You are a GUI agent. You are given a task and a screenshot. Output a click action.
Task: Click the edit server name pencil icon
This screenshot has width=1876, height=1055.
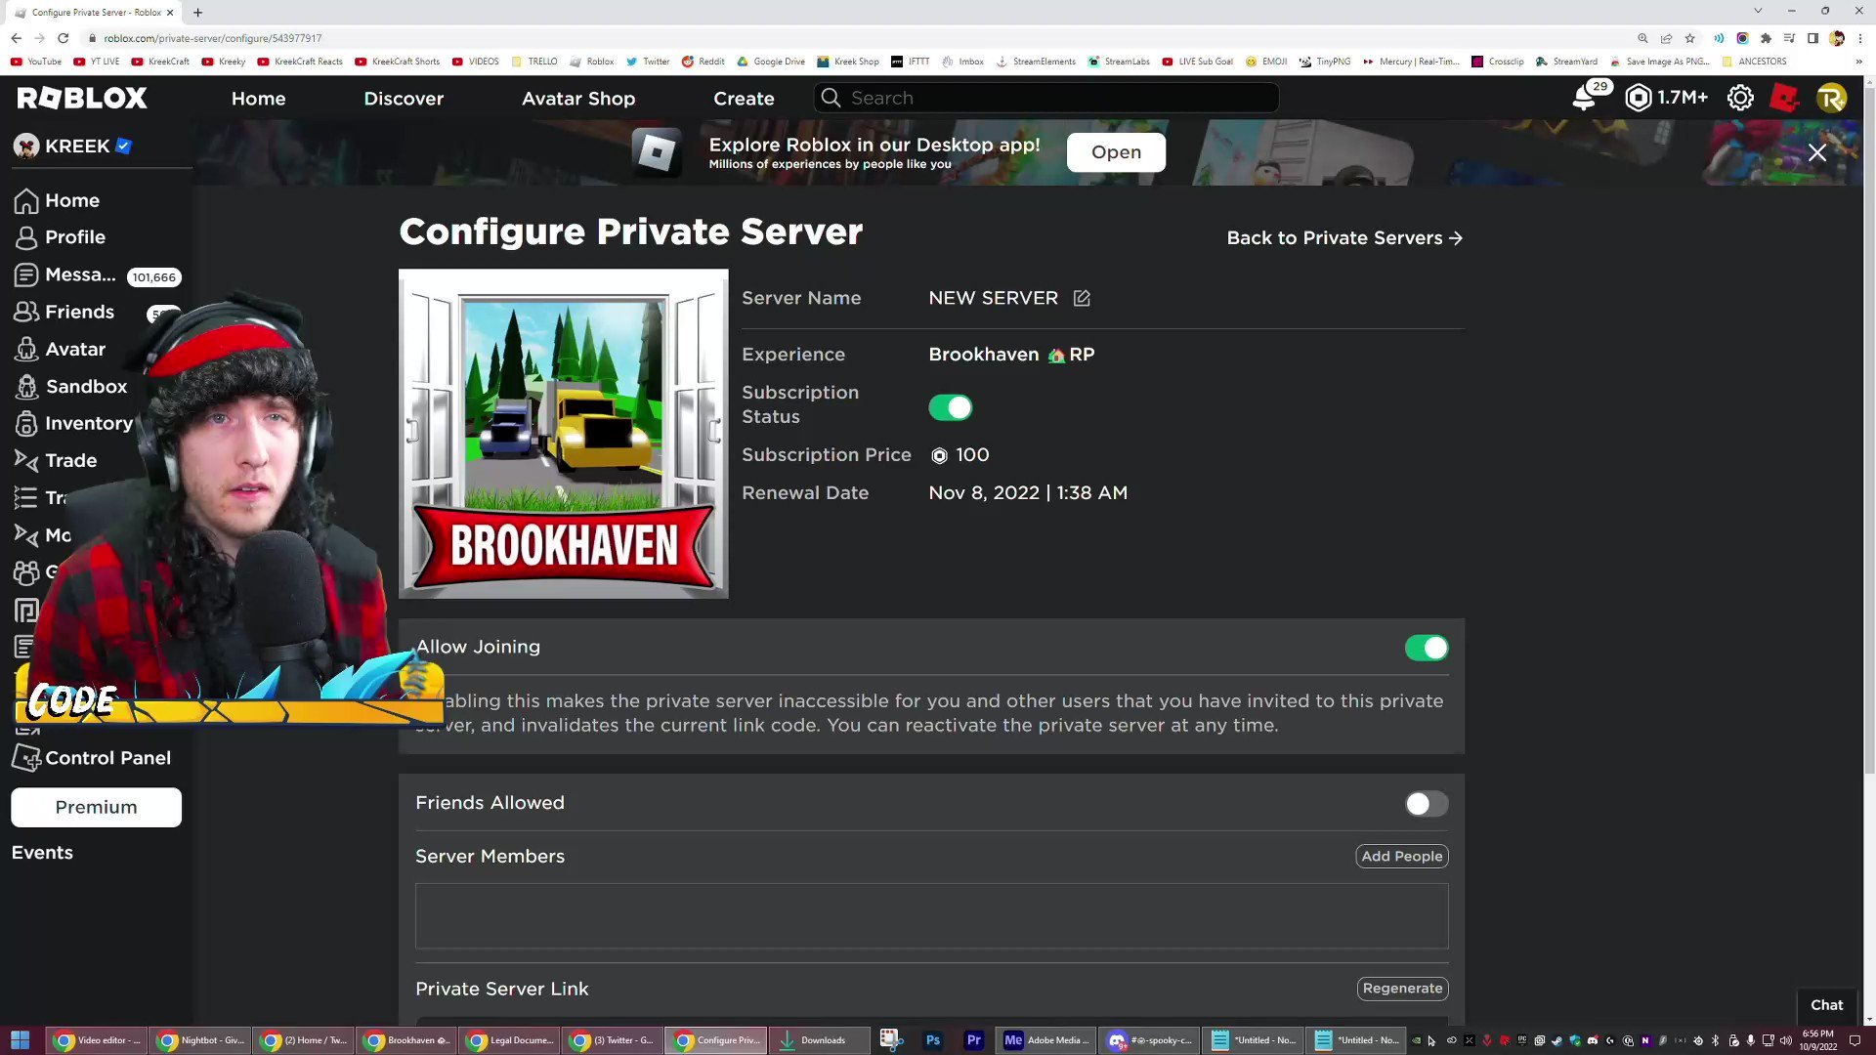pyautogui.click(x=1083, y=298)
